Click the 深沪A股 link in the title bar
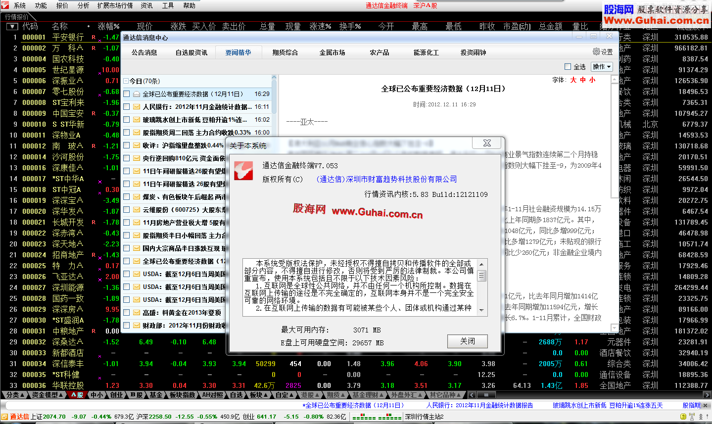 point(426,5)
